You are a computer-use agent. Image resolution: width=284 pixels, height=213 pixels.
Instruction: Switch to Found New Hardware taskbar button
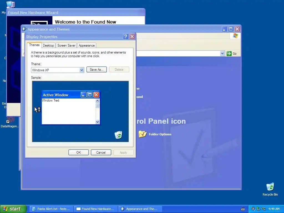point(96,209)
